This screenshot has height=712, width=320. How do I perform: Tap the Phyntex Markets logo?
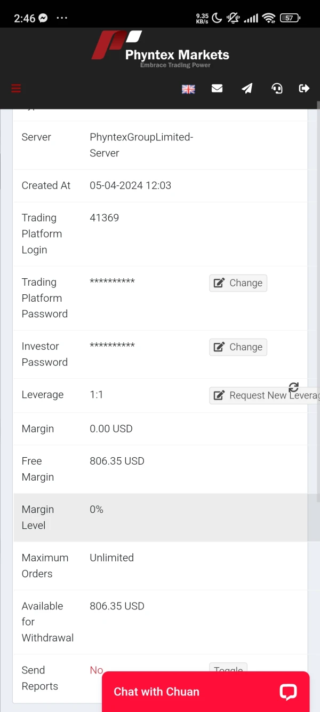160,49
